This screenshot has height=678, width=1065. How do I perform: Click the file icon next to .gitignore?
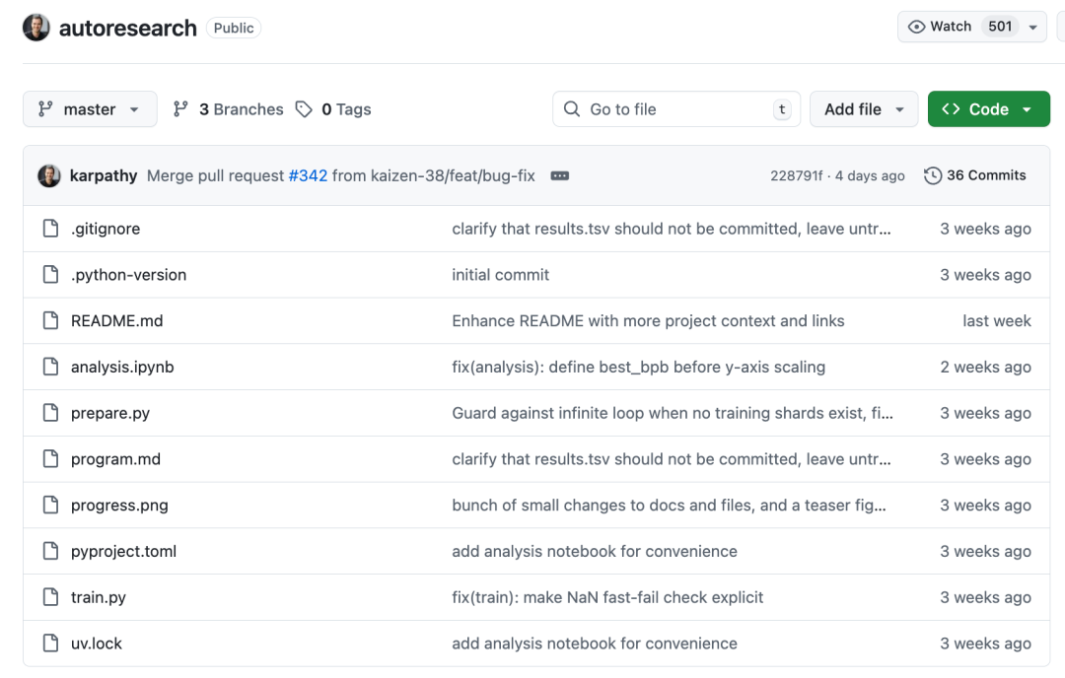click(x=50, y=229)
